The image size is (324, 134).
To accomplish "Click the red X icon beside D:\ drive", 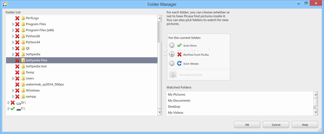I will [x=13, y=102].
